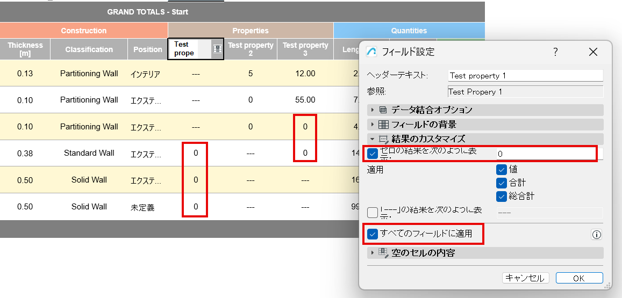Click the Properties group header
Screen dimensions: 622x298
(251, 31)
